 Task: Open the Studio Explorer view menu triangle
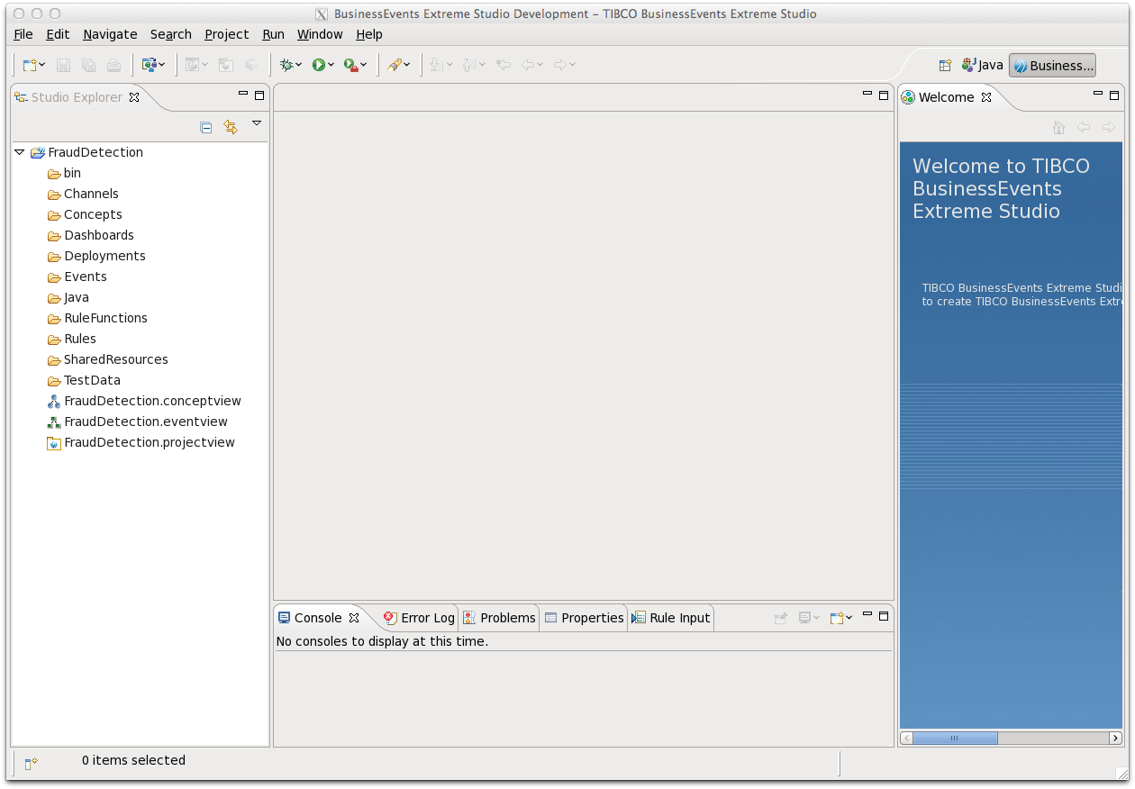pyautogui.click(x=257, y=123)
